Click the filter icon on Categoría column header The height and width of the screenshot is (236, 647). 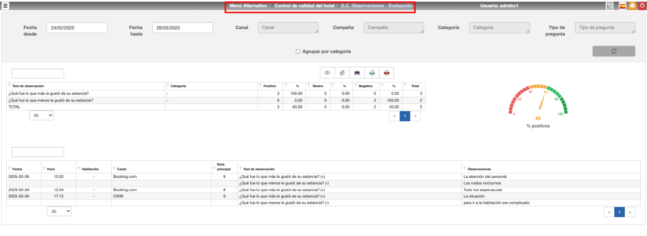[168, 85]
